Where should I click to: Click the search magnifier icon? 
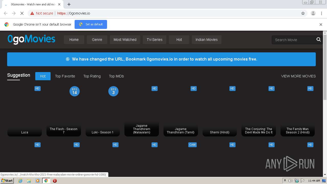pyautogui.click(x=319, y=40)
